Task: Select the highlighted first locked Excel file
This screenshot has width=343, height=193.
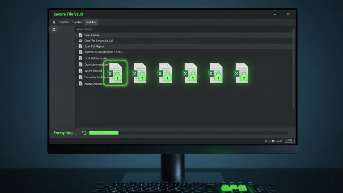Action: [115, 73]
